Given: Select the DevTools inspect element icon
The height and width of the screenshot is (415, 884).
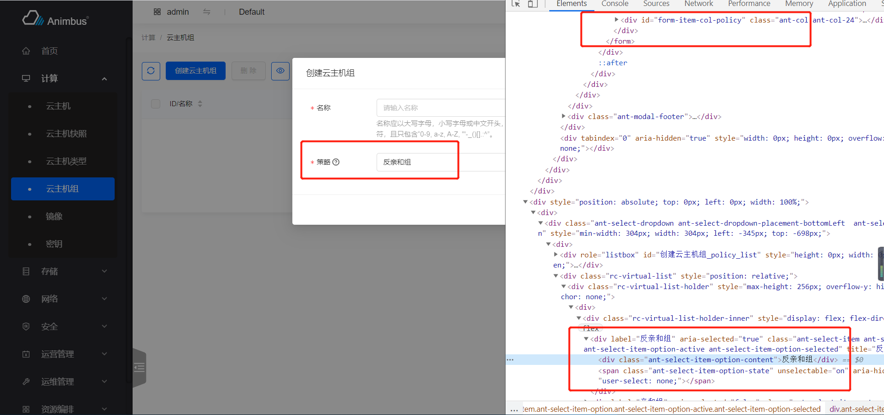Looking at the screenshot, I should coord(516,4).
